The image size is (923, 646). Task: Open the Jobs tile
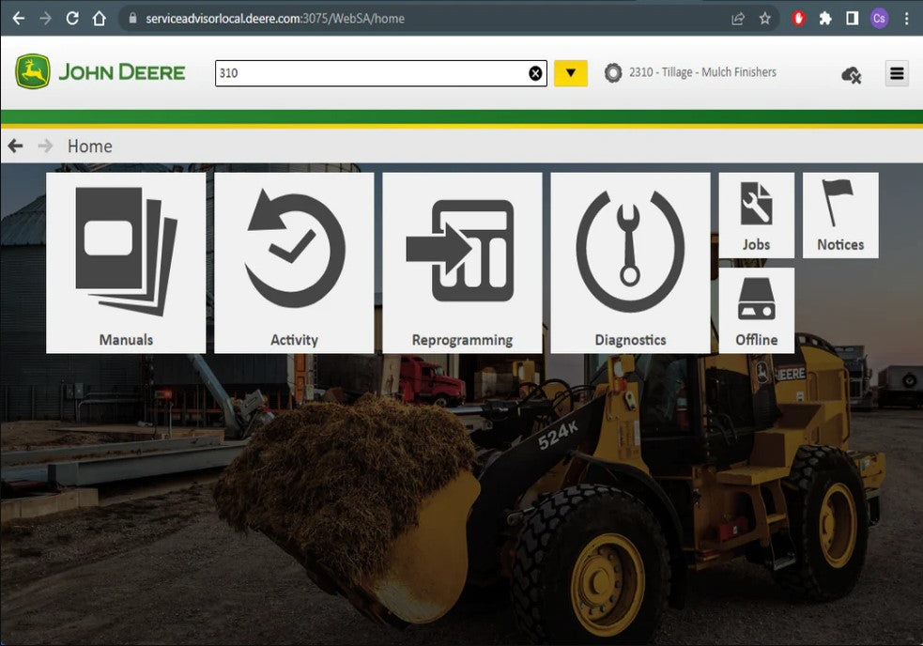coord(756,215)
